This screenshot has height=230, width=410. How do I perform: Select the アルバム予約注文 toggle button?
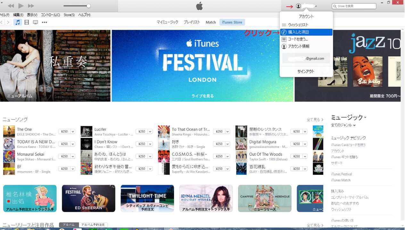[x=94, y=225]
